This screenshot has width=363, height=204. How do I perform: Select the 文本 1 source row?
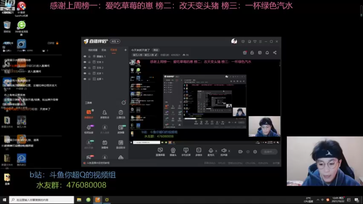click(x=105, y=73)
